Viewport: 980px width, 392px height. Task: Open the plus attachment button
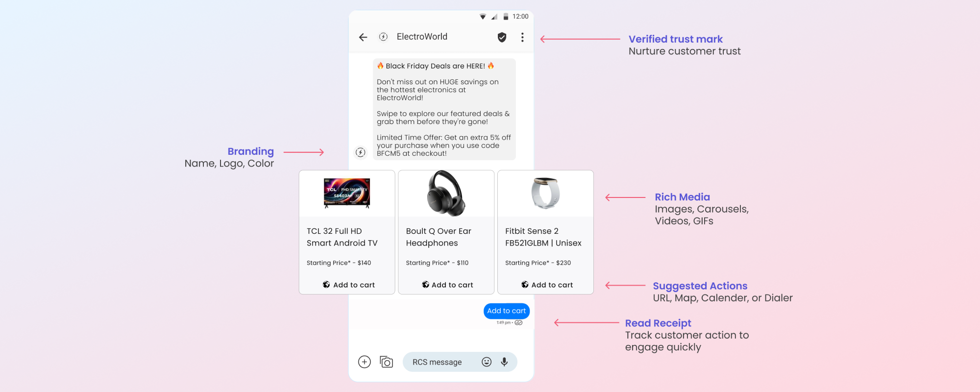(365, 362)
